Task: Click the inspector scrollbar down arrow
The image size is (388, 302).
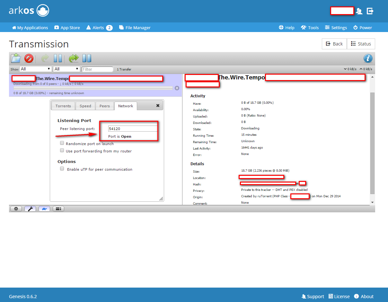Action: point(373,202)
